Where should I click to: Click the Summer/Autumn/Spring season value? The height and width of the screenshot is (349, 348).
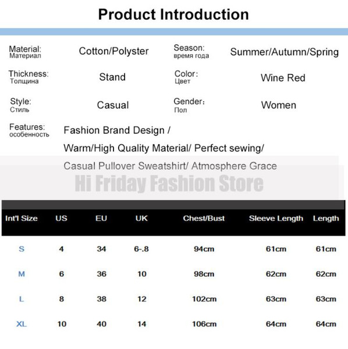coord(285,52)
